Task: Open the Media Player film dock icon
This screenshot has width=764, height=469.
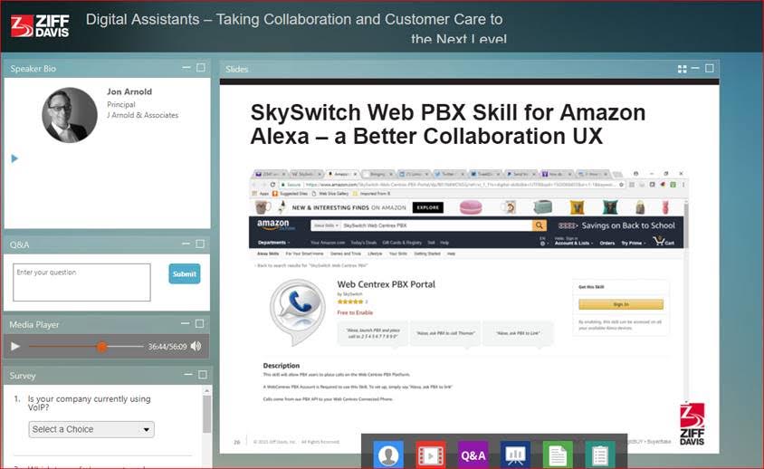Action: click(x=431, y=455)
